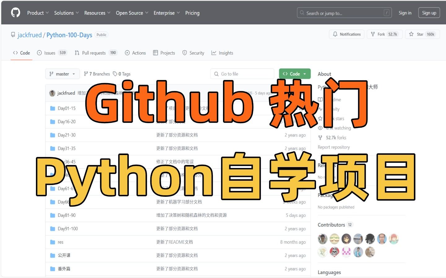Click the fork icon on the Fork button
Viewport: 446px width, 278px height.
[x=373, y=34]
